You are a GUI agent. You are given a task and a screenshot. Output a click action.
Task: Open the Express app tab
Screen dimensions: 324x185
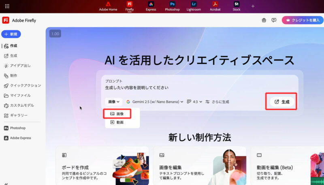151,6
